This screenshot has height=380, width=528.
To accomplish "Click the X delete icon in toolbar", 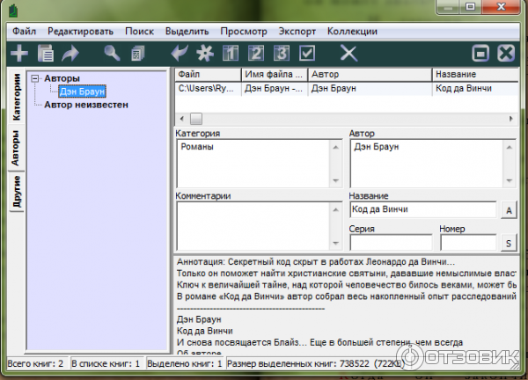I will pos(348,54).
